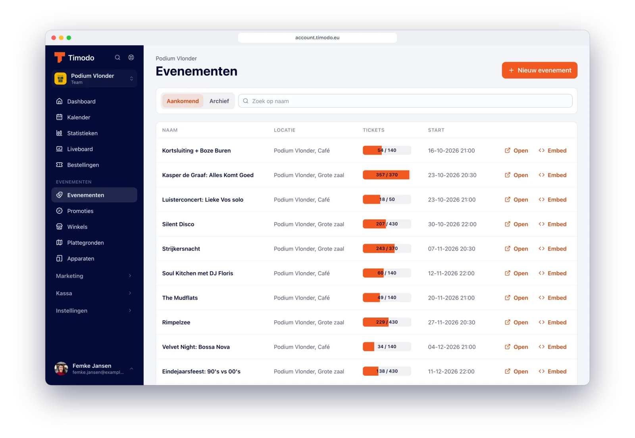Click Embed for Kasper de Graaf event
Image resolution: width=635 pixels, height=438 pixels.
click(552, 175)
